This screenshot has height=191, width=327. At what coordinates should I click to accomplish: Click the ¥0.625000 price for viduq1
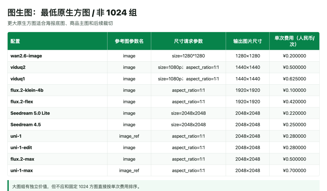294,79
